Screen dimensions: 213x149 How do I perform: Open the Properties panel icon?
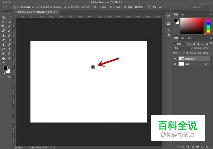pos(169,23)
